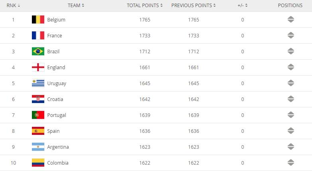Click the Brazil flag icon
Screen dimensions: 312x171
coord(38,51)
